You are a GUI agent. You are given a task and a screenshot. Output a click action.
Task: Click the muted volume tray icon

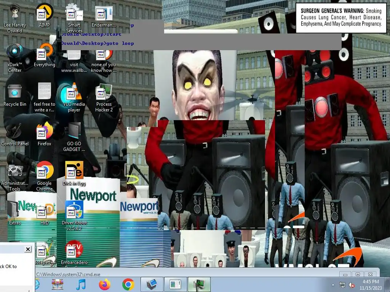352,285
